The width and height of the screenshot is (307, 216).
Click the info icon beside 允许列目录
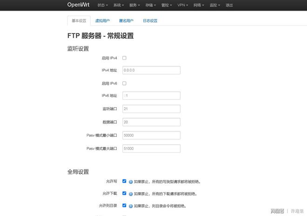[131, 206]
